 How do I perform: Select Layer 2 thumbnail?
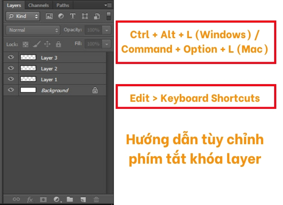tap(28, 68)
